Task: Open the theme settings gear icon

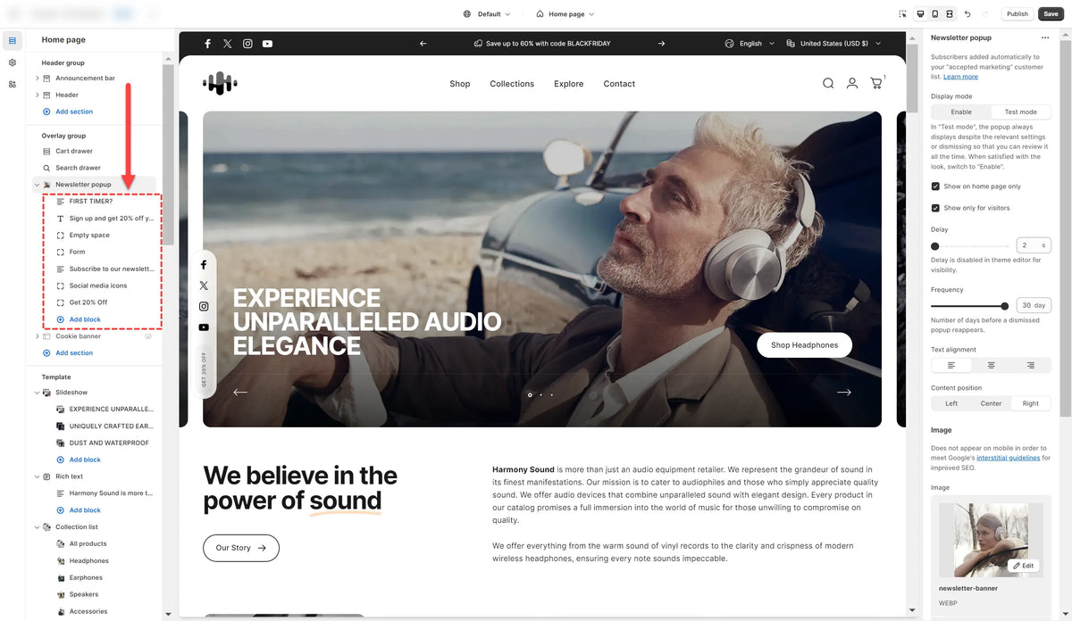Action: [x=13, y=62]
